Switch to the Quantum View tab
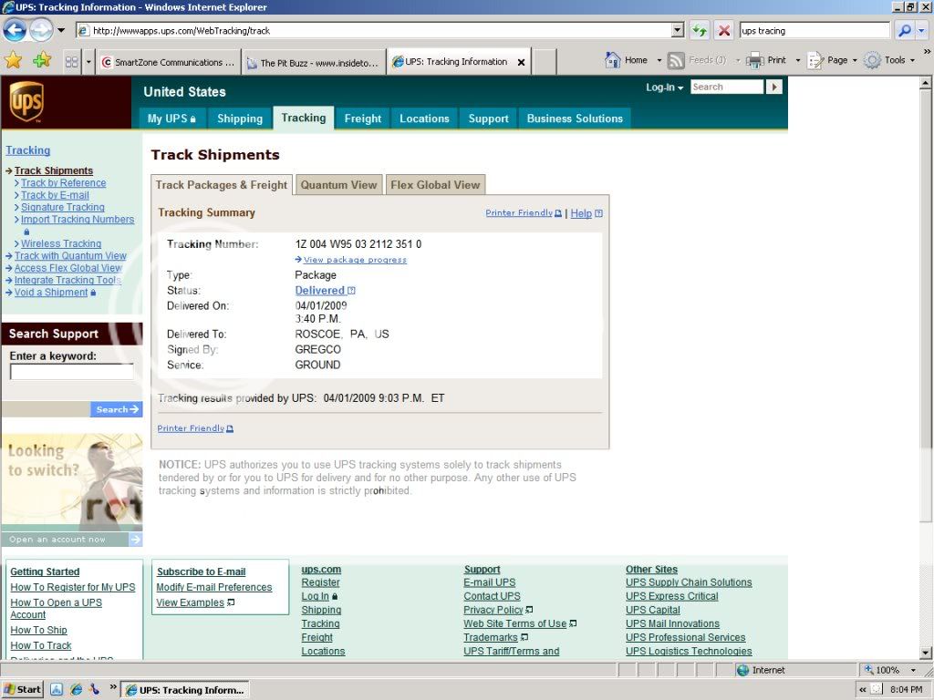934x700 pixels. [339, 185]
